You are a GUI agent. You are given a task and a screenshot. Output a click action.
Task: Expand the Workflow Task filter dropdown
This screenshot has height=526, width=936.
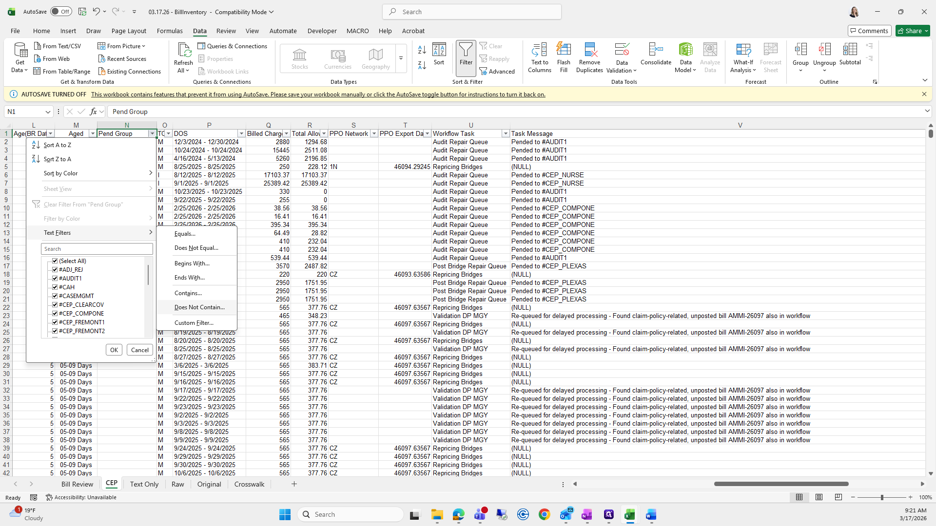point(506,133)
